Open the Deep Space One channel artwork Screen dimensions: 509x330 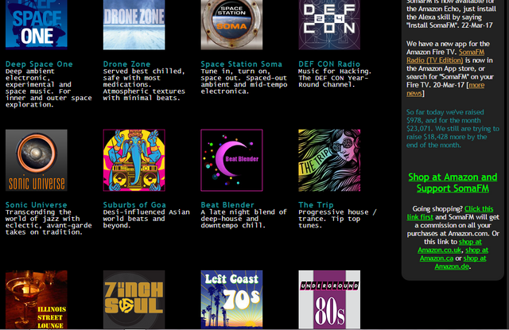(37, 25)
